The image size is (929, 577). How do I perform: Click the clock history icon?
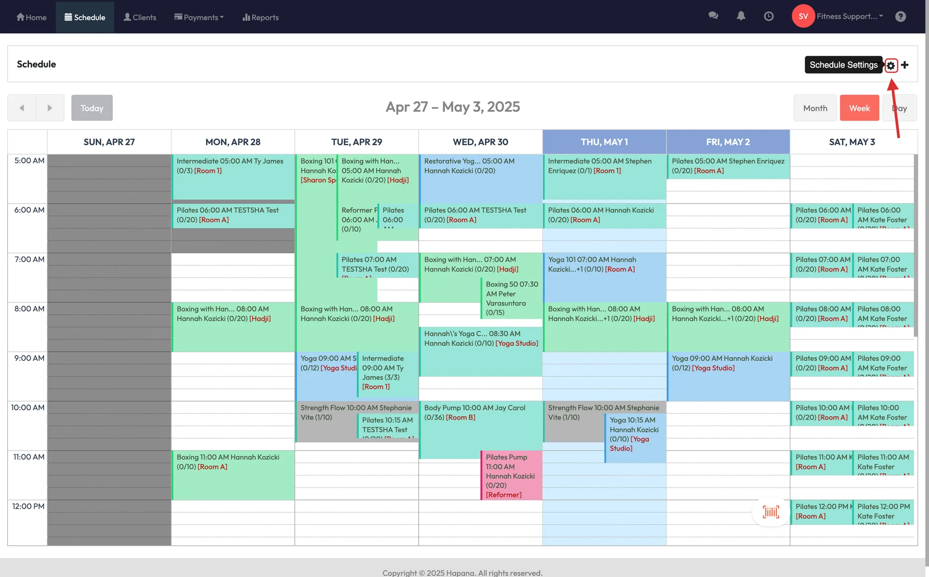(x=768, y=16)
